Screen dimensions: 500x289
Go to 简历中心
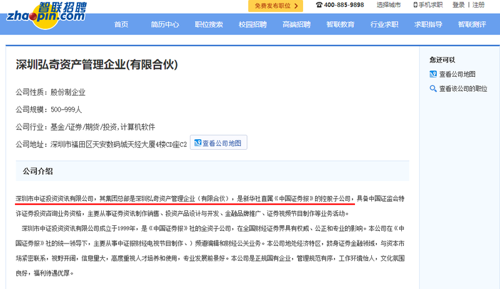pyautogui.click(x=165, y=24)
